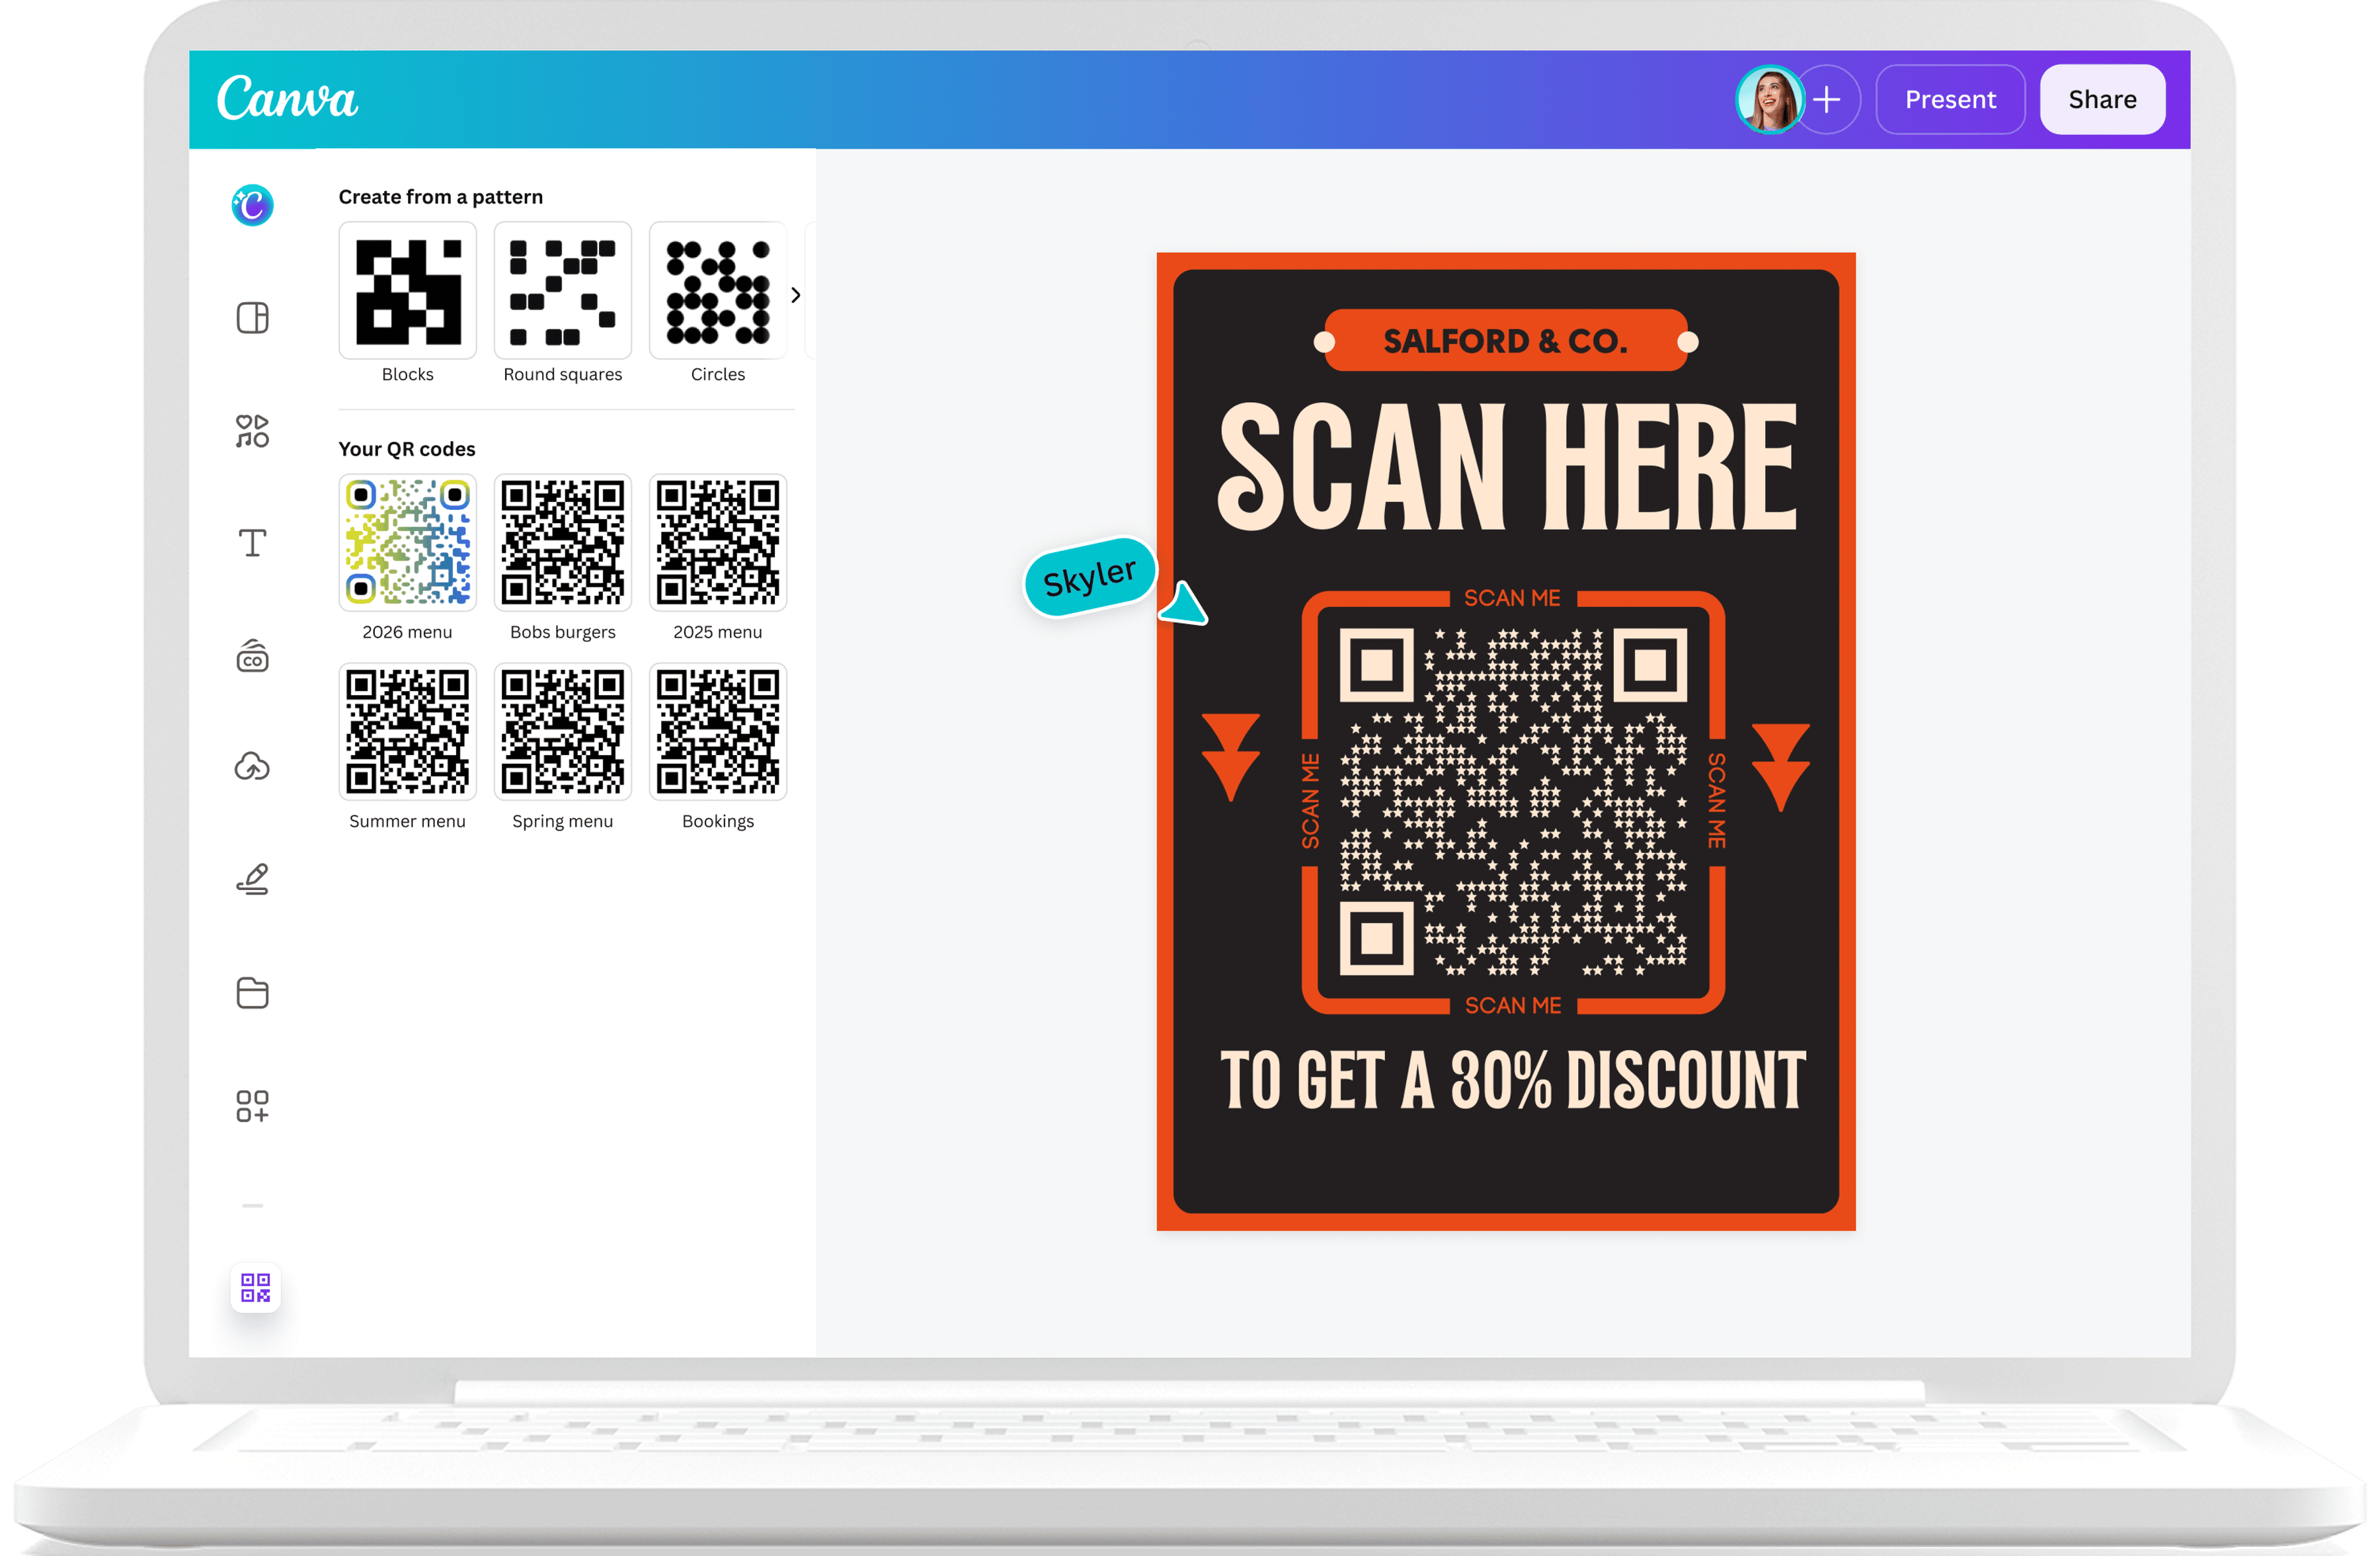Click the Share button
Viewport: 2380px width, 1556px height.
click(2102, 99)
